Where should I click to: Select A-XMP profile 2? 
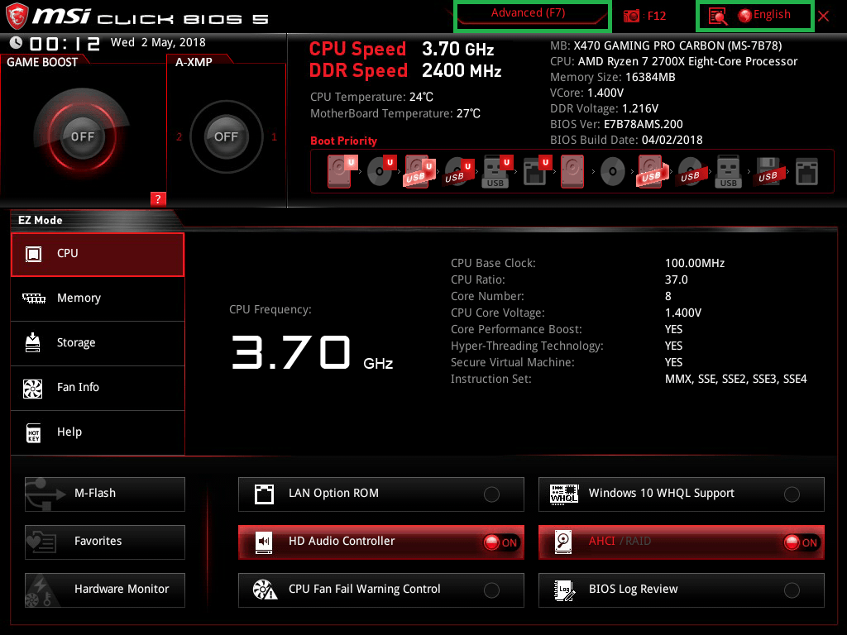point(179,136)
